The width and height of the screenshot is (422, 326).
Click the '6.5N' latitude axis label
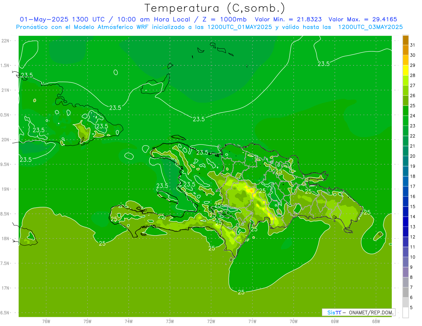click(5, 313)
